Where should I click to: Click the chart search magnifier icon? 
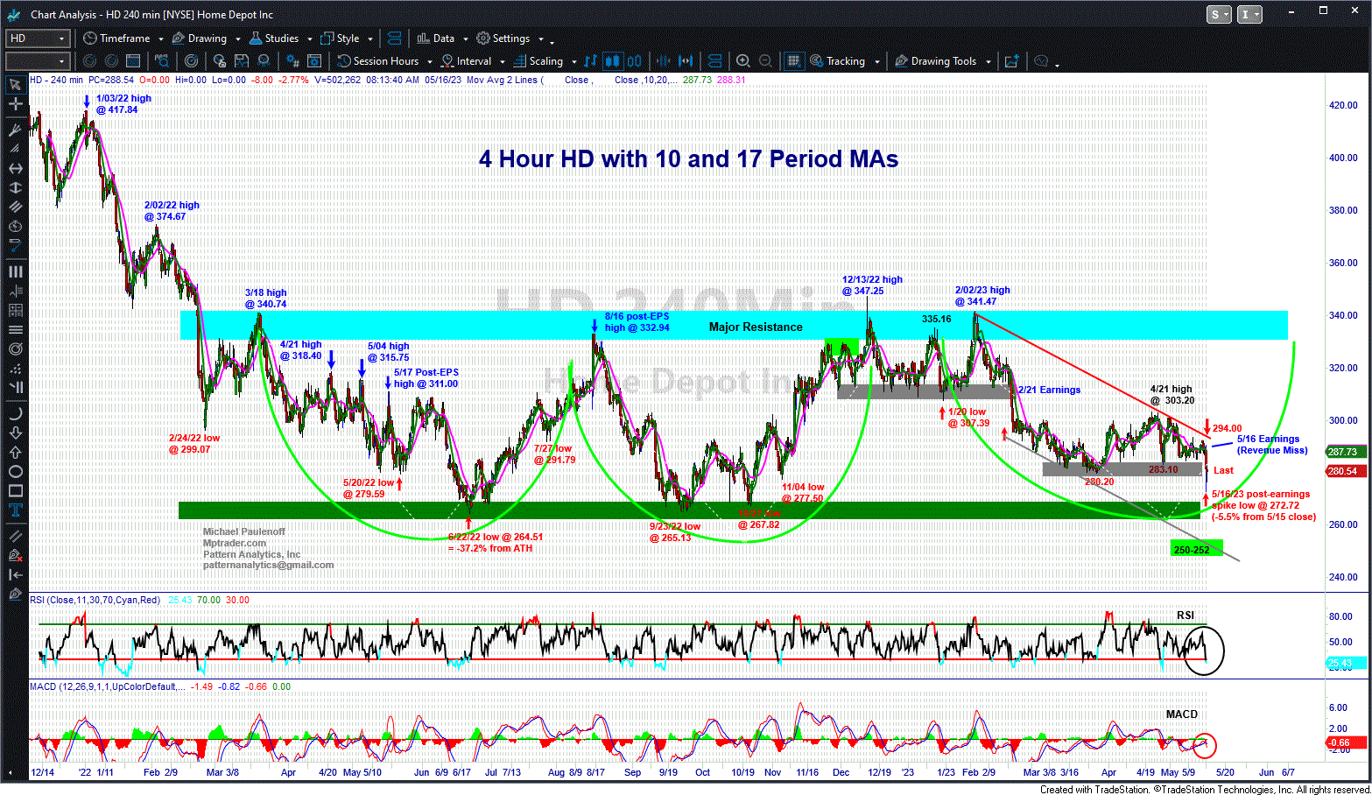click(x=162, y=61)
